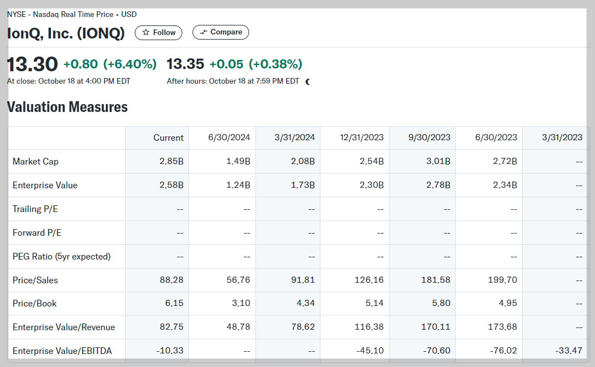The image size is (595, 367).
Task: Click the PEG Ratio (5yr expected) label
Action: 62,257
